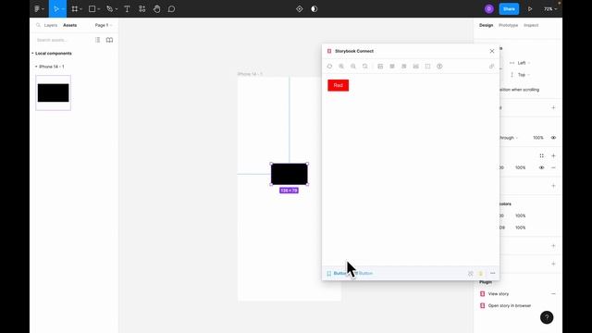Viewport: 592px width, 333px height.
Task: Click the Share button
Action: tap(509, 8)
